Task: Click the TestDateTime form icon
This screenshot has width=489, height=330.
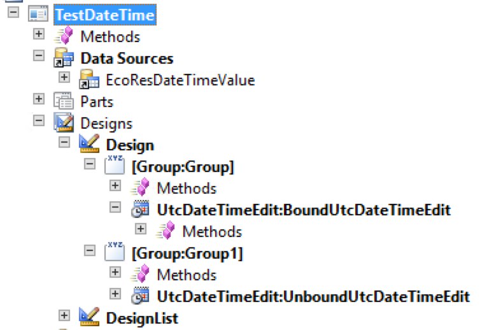Action: click(38, 14)
